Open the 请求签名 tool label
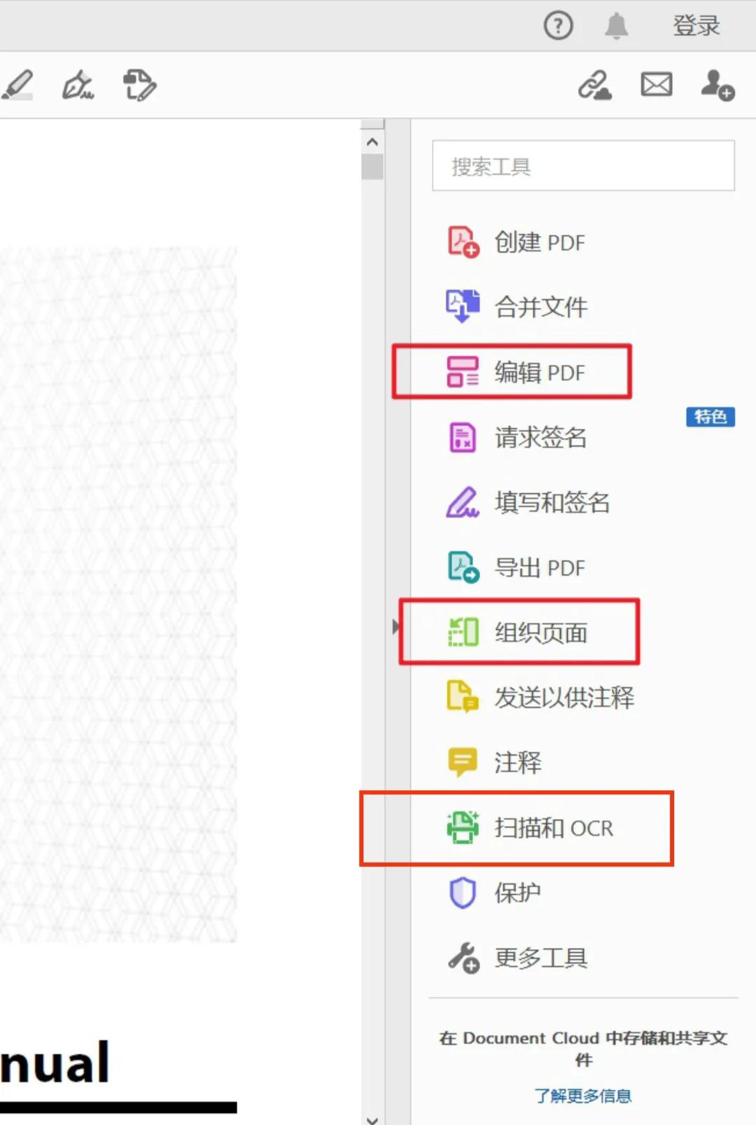This screenshot has height=1125, width=756. 540,437
